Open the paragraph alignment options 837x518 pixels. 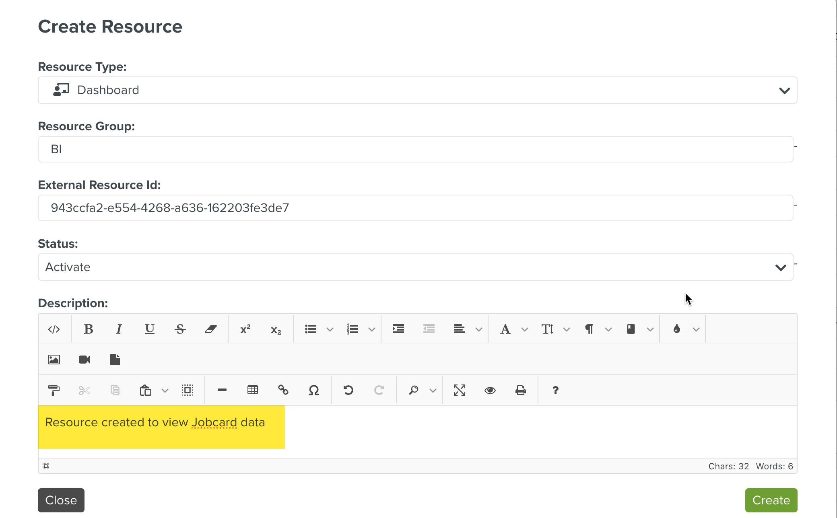[459, 329]
